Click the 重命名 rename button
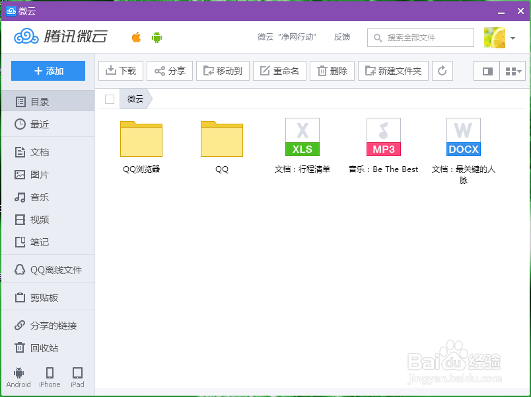Viewport: 531px width, 397px height. (x=279, y=71)
